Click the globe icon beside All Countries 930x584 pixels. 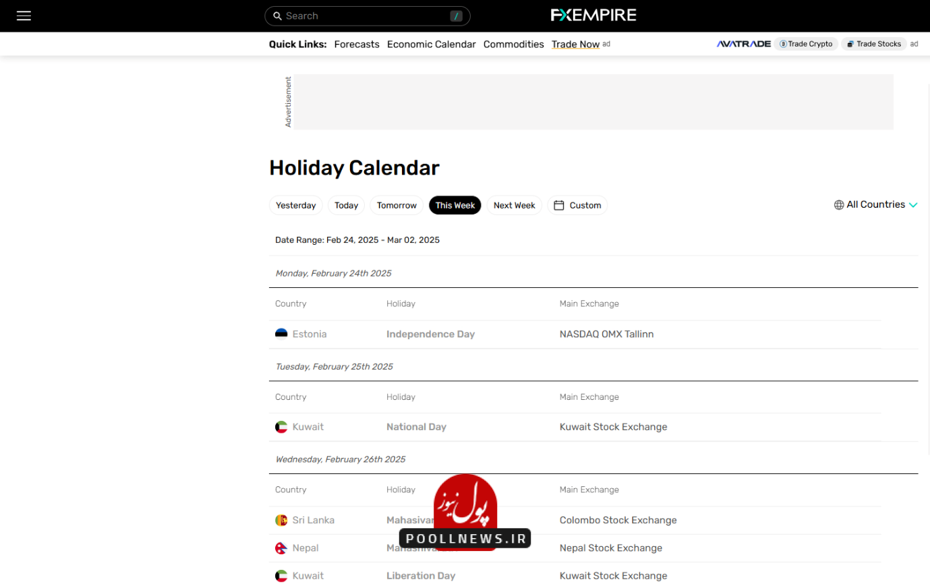(839, 205)
